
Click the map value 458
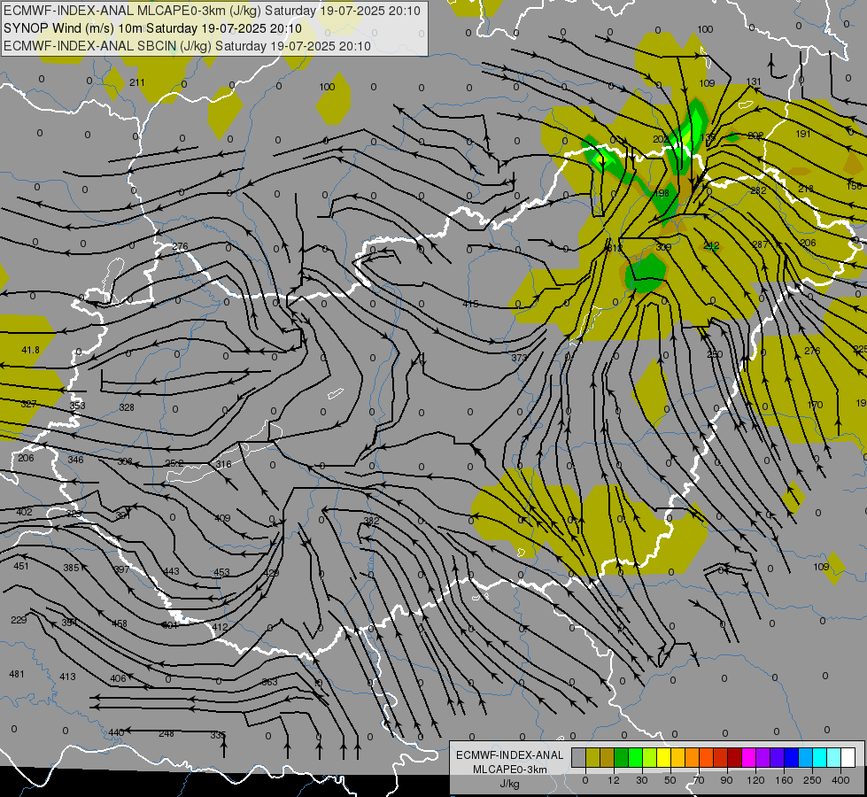120,623
